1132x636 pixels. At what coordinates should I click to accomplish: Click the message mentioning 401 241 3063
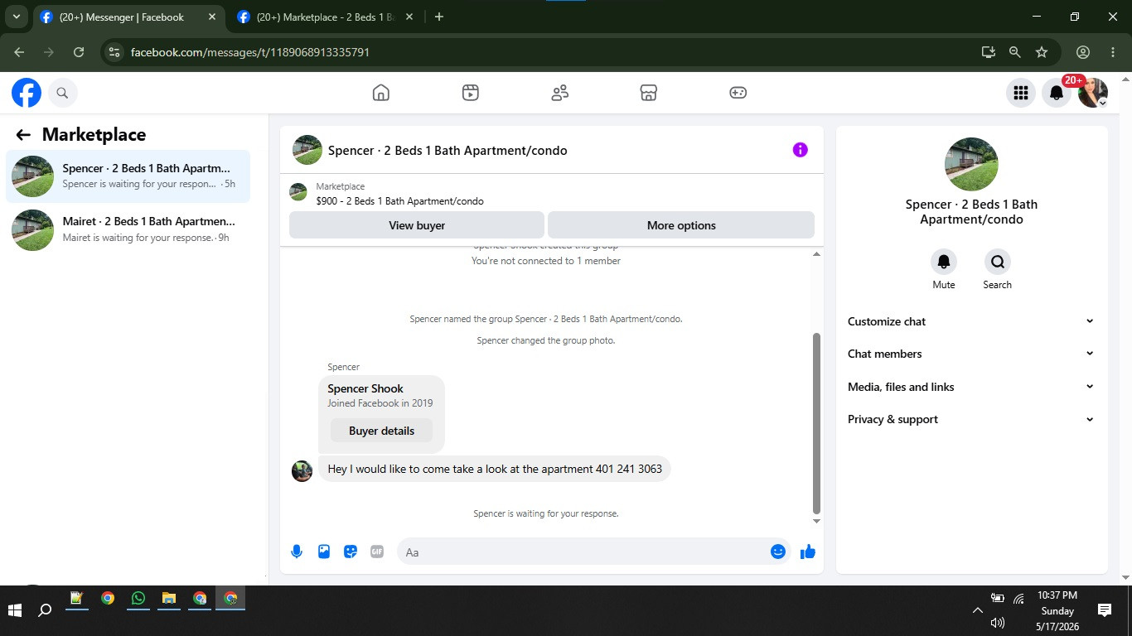(495, 469)
